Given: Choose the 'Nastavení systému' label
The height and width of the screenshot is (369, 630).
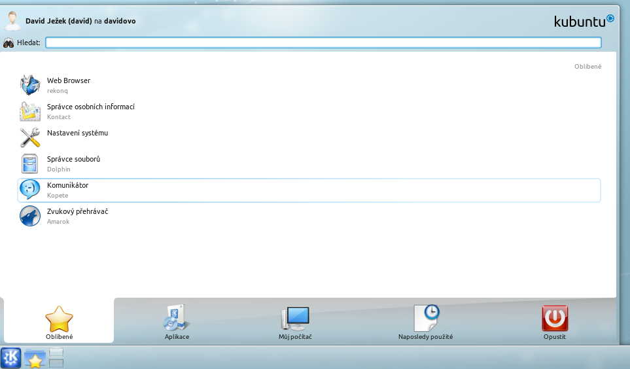Looking at the screenshot, I should coord(78,133).
